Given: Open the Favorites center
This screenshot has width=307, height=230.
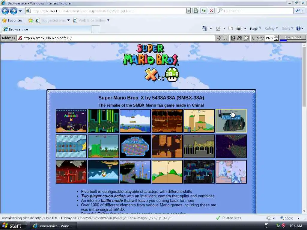Looking at the screenshot, I should coord(12,20).
